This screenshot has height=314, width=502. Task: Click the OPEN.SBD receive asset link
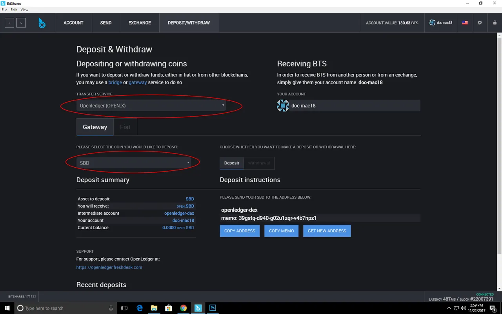point(185,206)
